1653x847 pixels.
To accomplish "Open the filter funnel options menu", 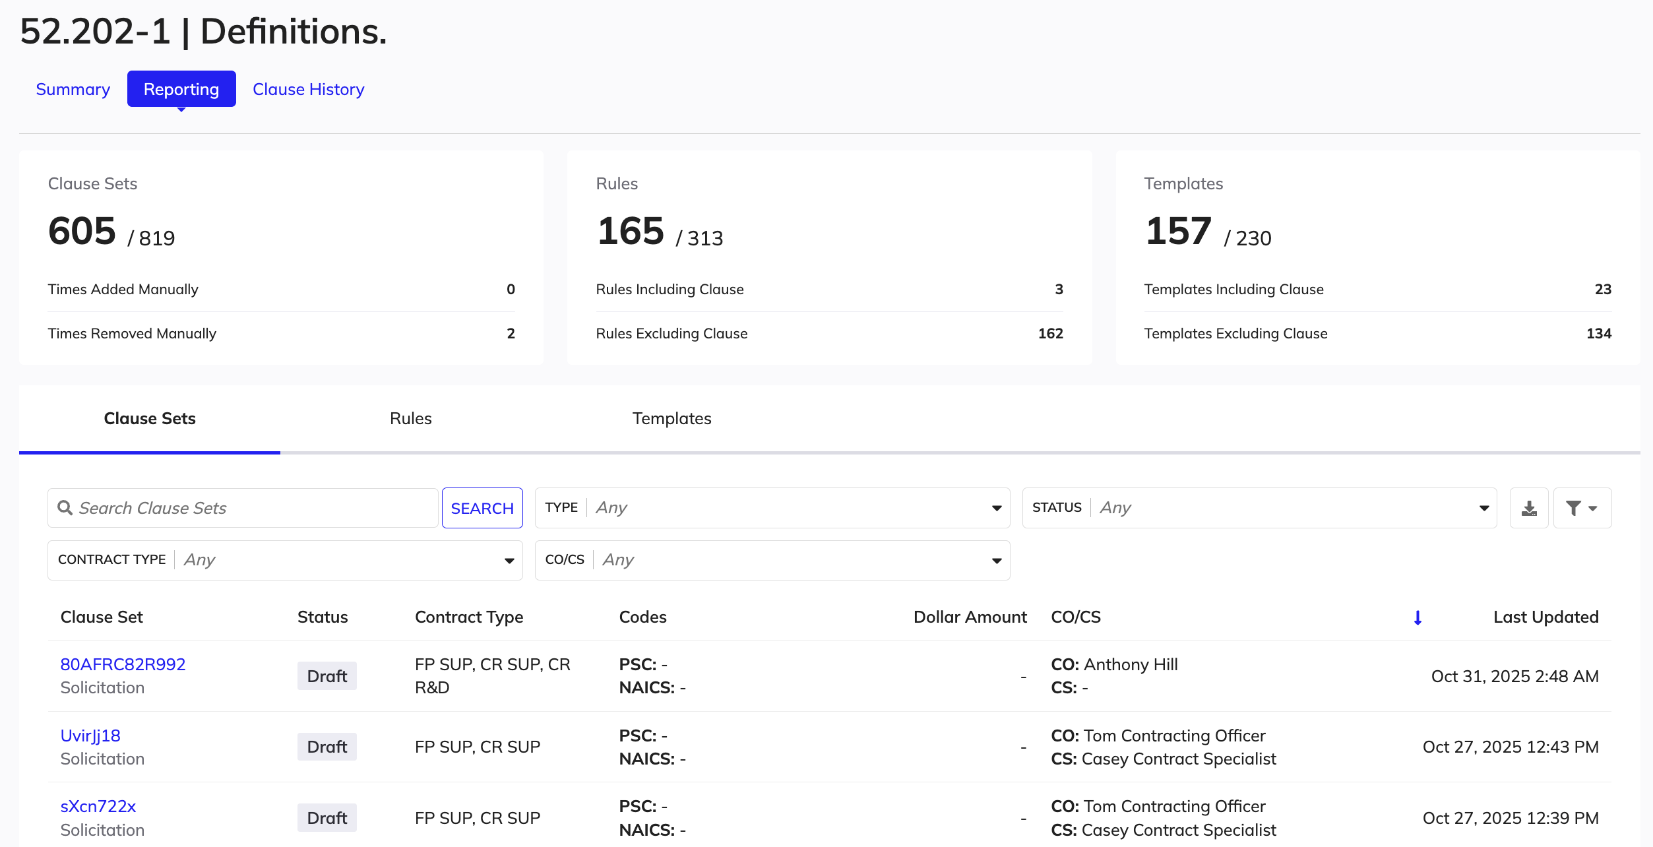I will (1582, 508).
